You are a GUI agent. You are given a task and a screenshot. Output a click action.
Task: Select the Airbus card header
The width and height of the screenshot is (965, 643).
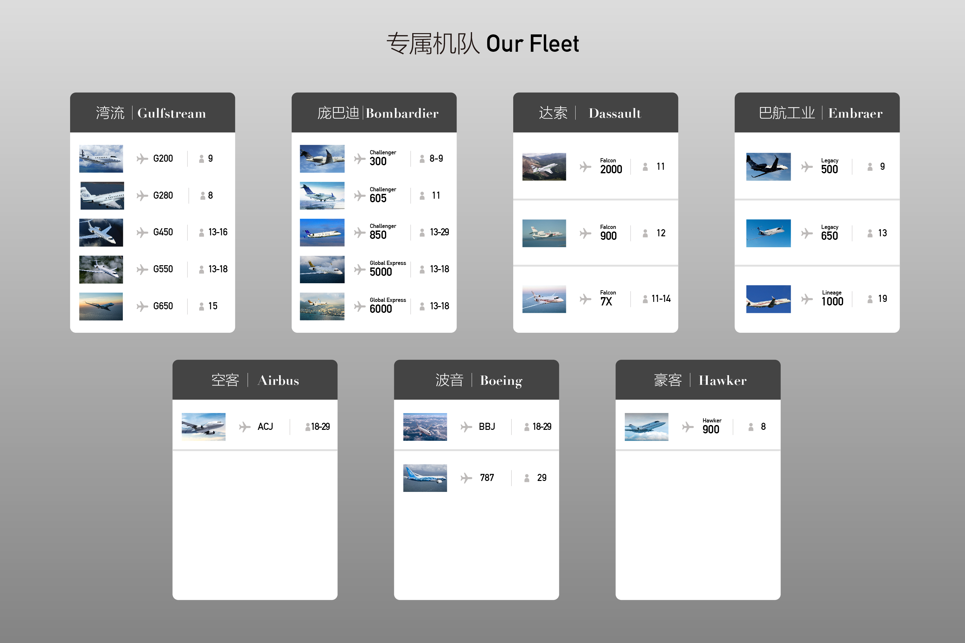(x=255, y=380)
